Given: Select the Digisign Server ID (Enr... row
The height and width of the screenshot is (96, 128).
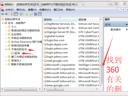Looking at the screenshot, I should (71, 32).
